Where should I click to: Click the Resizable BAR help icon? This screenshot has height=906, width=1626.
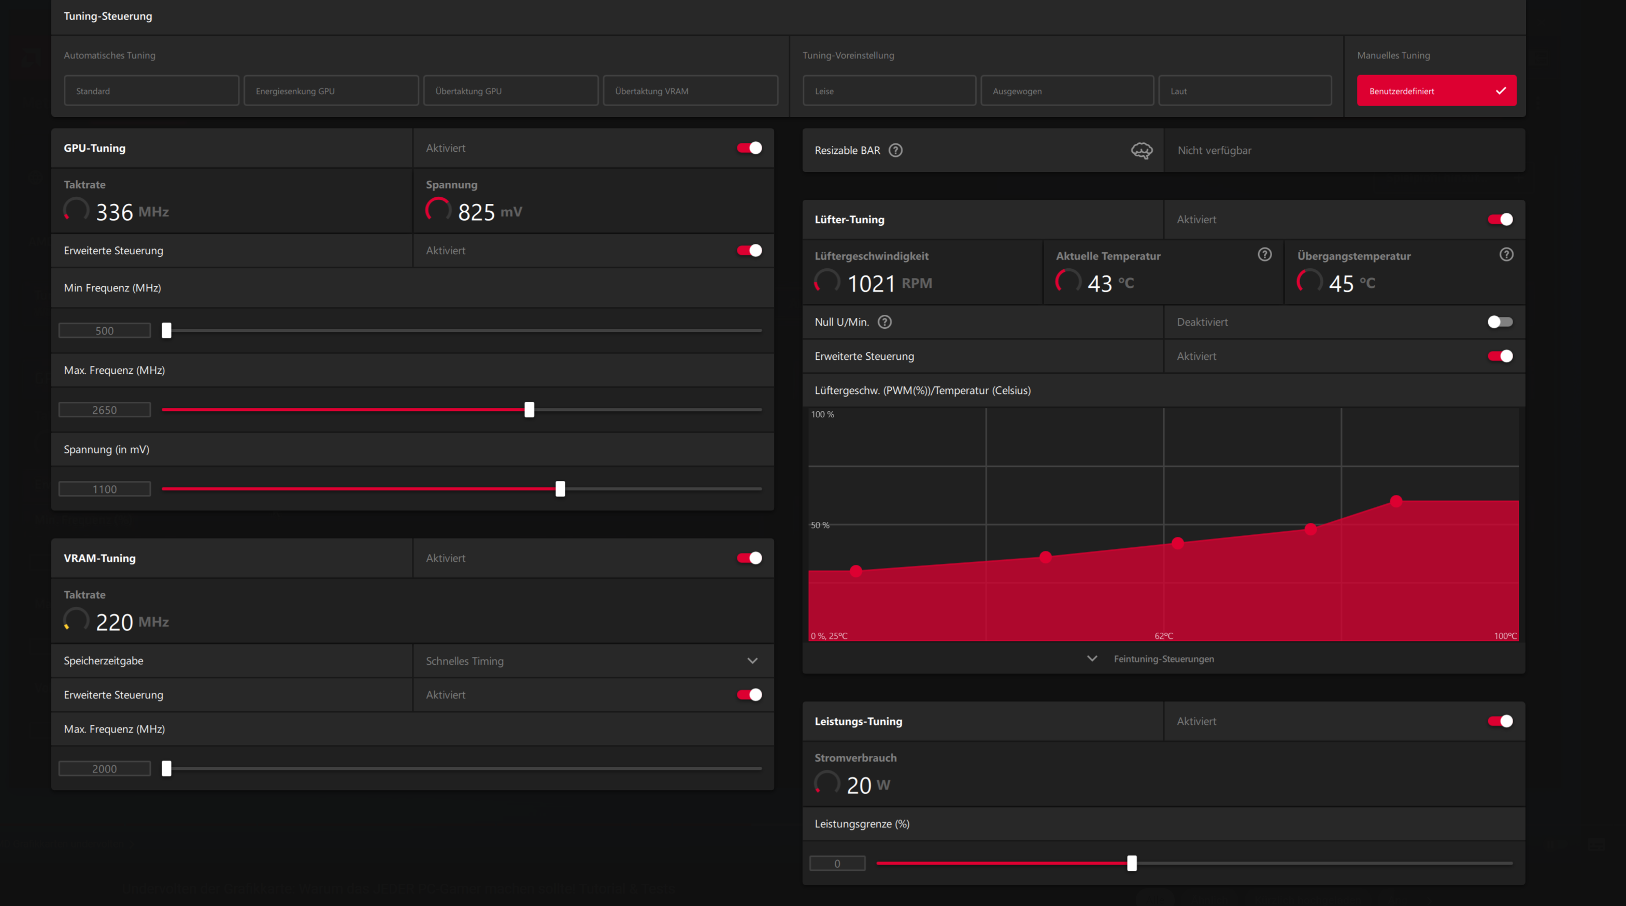(x=895, y=150)
